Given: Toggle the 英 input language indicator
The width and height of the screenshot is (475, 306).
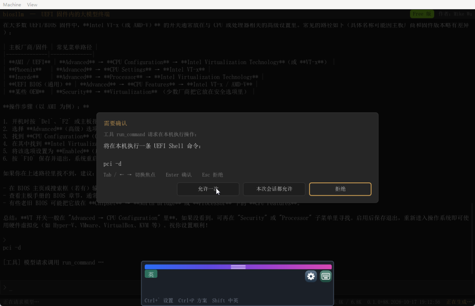Looking at the screenshot, I should coord(151,274).
